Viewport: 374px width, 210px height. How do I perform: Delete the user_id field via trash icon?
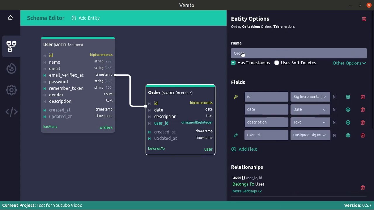pyautogui.click(x=363, y=135)
